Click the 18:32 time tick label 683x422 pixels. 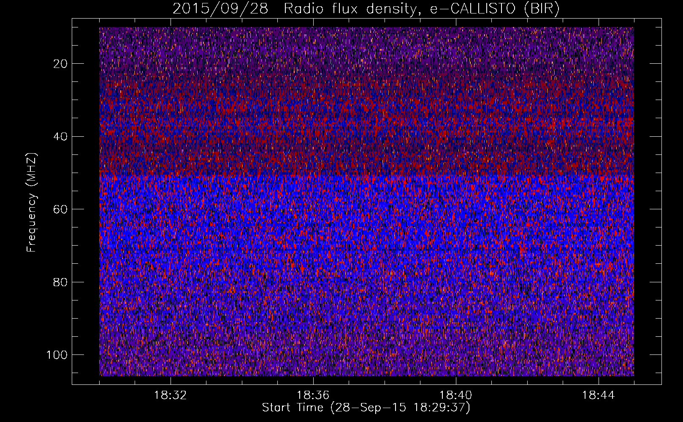[x=171, y=395]
